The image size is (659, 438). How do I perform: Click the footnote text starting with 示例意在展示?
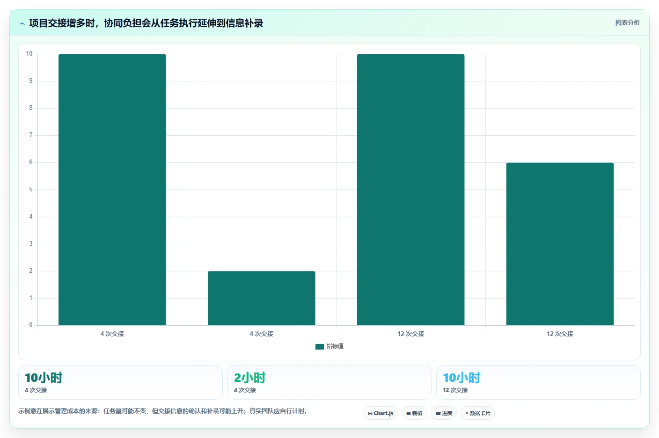tap(163, 411)
